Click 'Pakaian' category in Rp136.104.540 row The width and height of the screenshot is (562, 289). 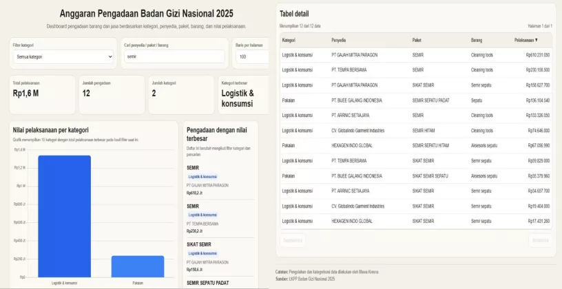288,100
